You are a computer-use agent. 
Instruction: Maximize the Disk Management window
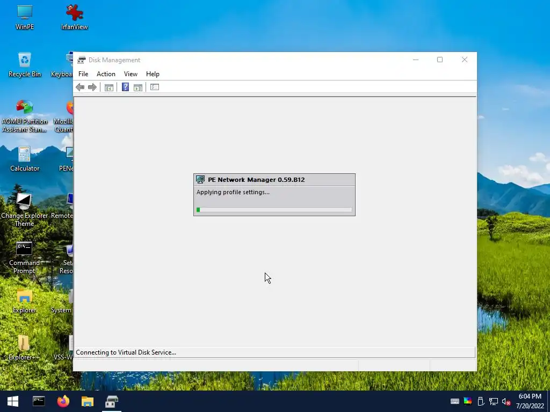coord(440,60)
